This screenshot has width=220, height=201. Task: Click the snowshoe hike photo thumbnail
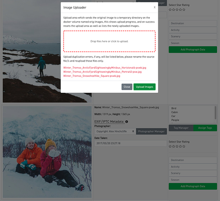[x=47, y=152]
